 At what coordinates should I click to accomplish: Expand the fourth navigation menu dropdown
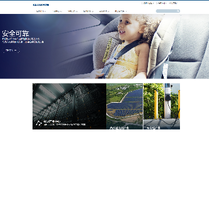[88, 11]
